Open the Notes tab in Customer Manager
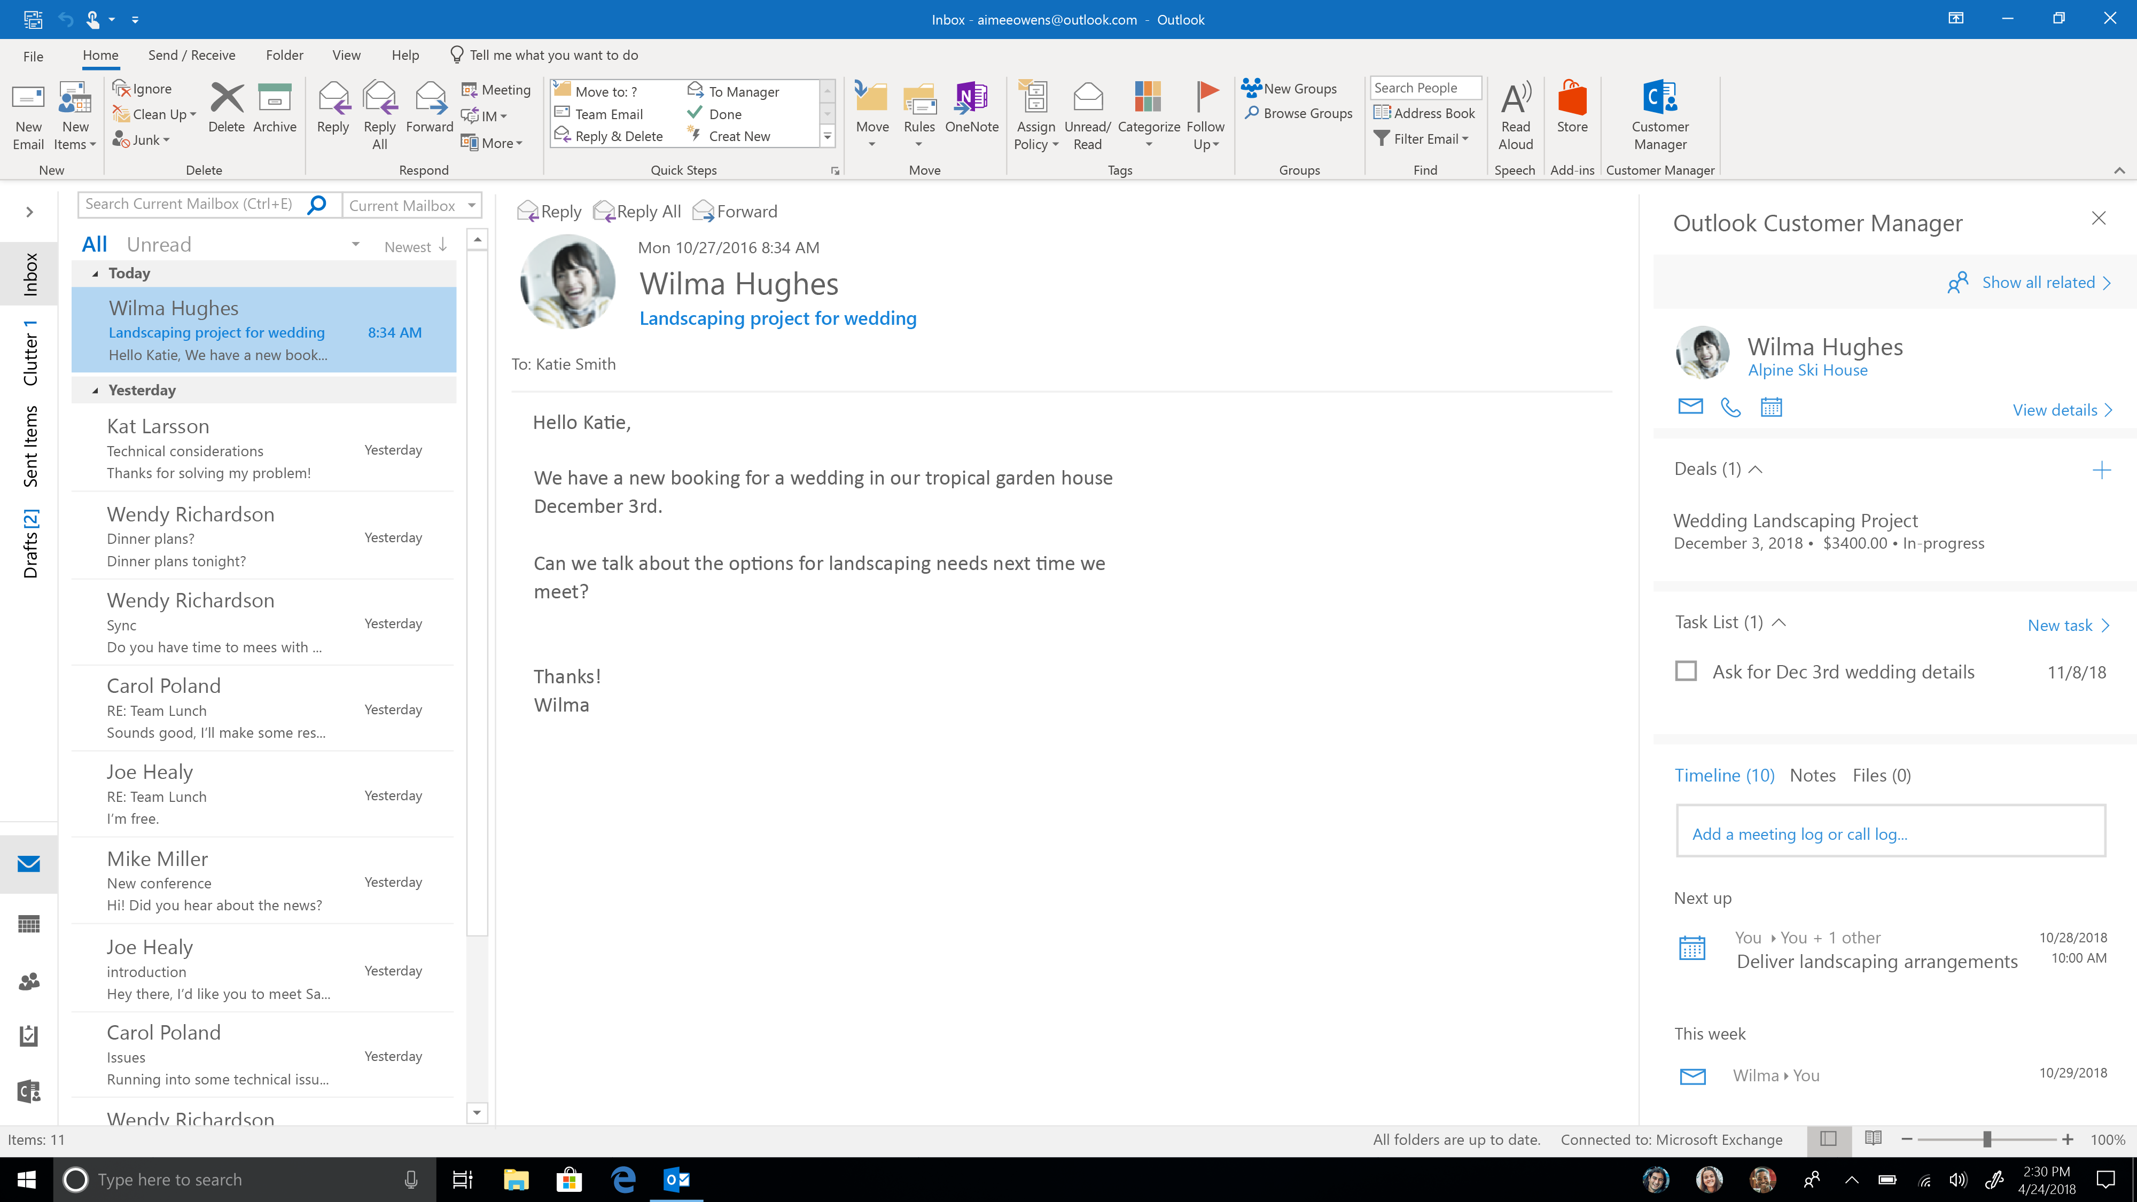 click(x=1812, y=775)
